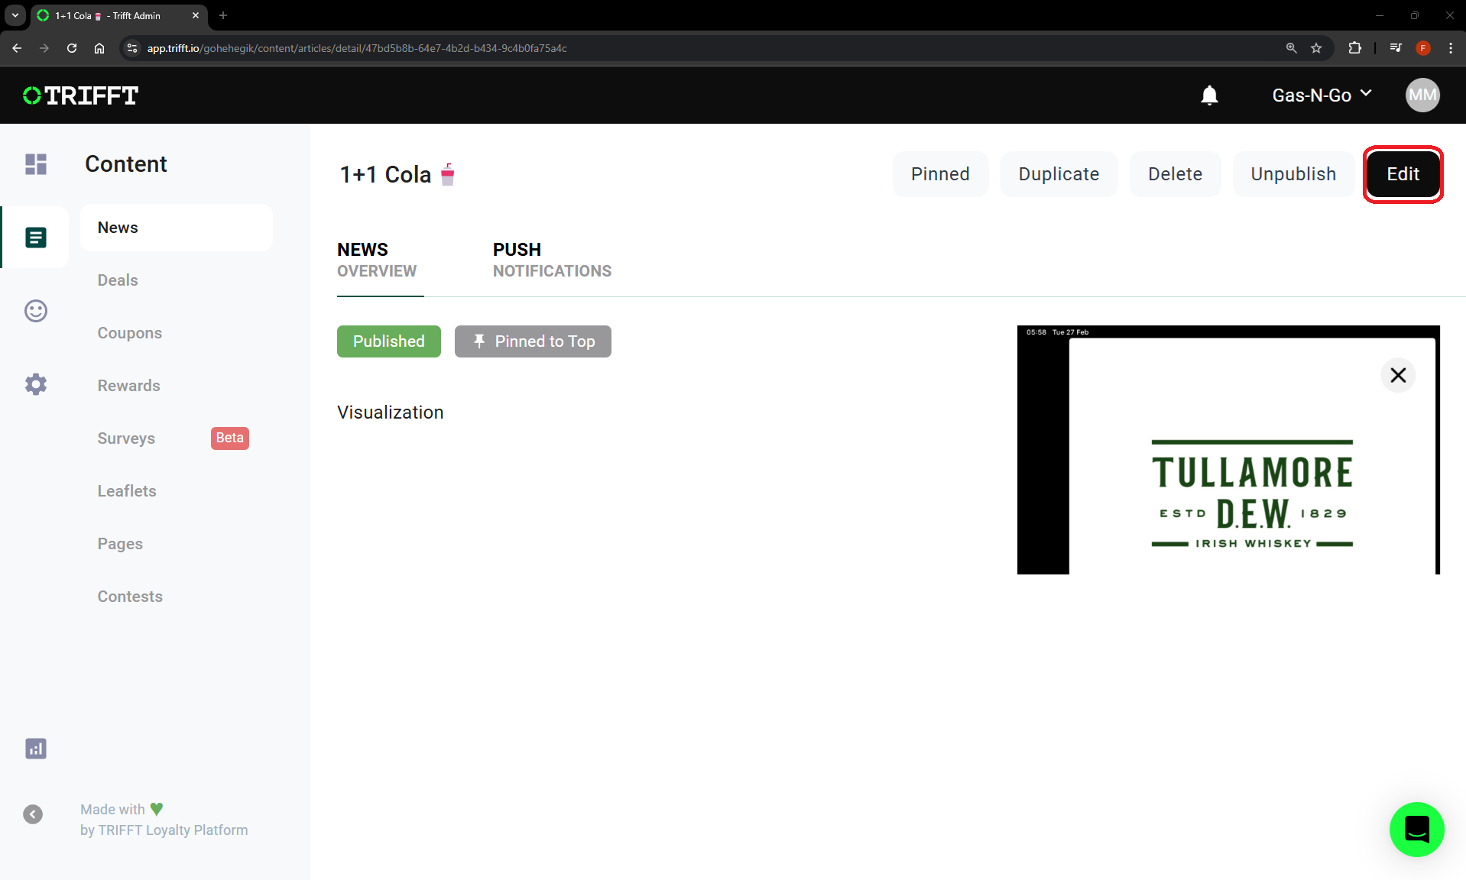Click the Published status badge
Image resolution: width=1466 pixels, height=880 pixels.
[389, 341]
